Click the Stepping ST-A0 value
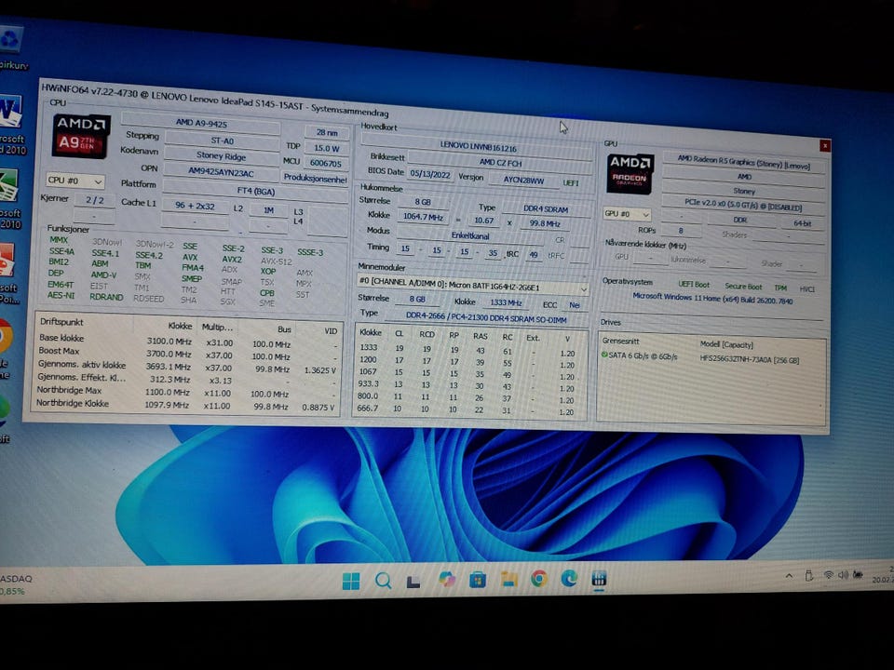The width and height of the screenshot is (894, 670). [222, 141]
